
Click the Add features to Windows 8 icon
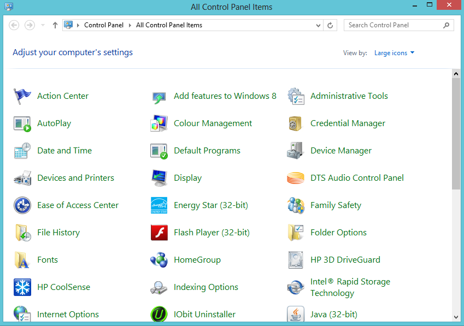(159, 98)
